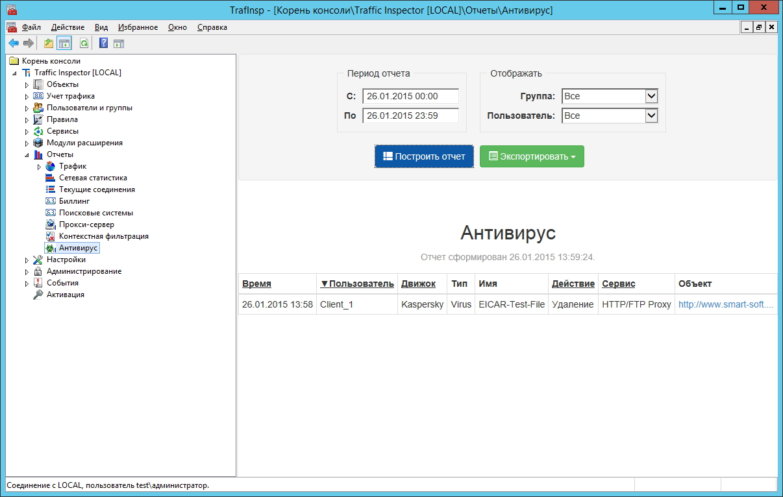
Task: Click the Поисковые системы icon
Action: pos(51,213)
